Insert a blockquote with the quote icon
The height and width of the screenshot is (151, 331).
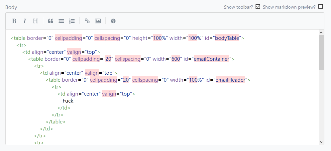pos(51,21)
